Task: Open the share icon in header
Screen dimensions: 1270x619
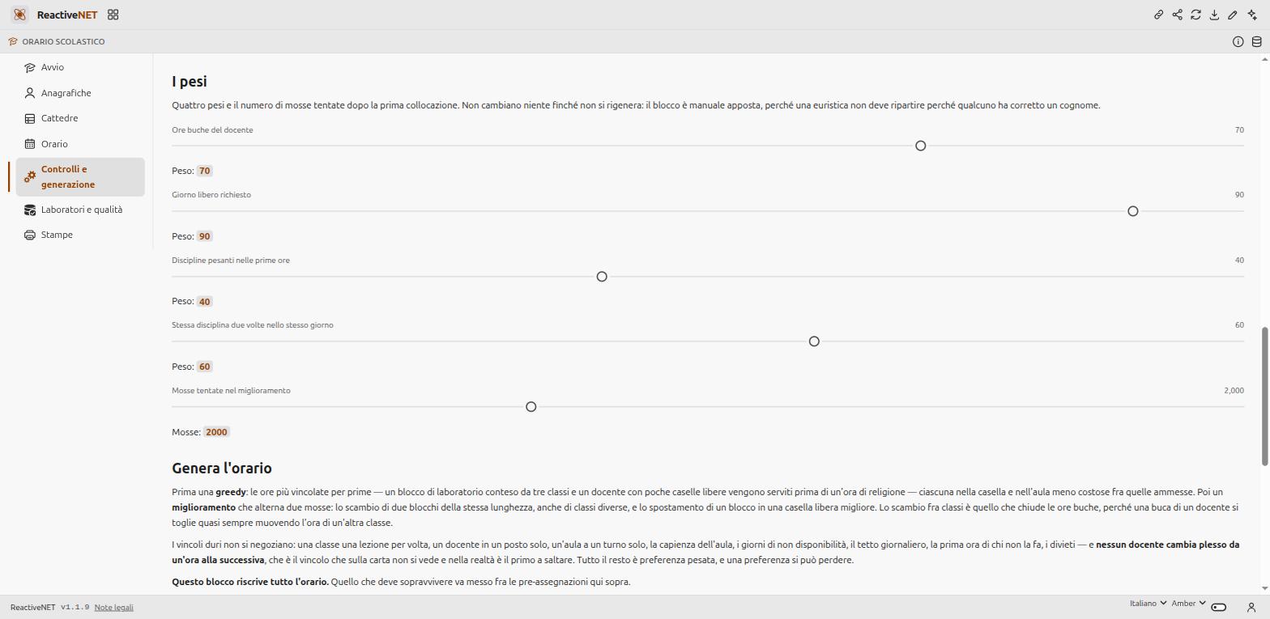Action: click(1178, 15)
